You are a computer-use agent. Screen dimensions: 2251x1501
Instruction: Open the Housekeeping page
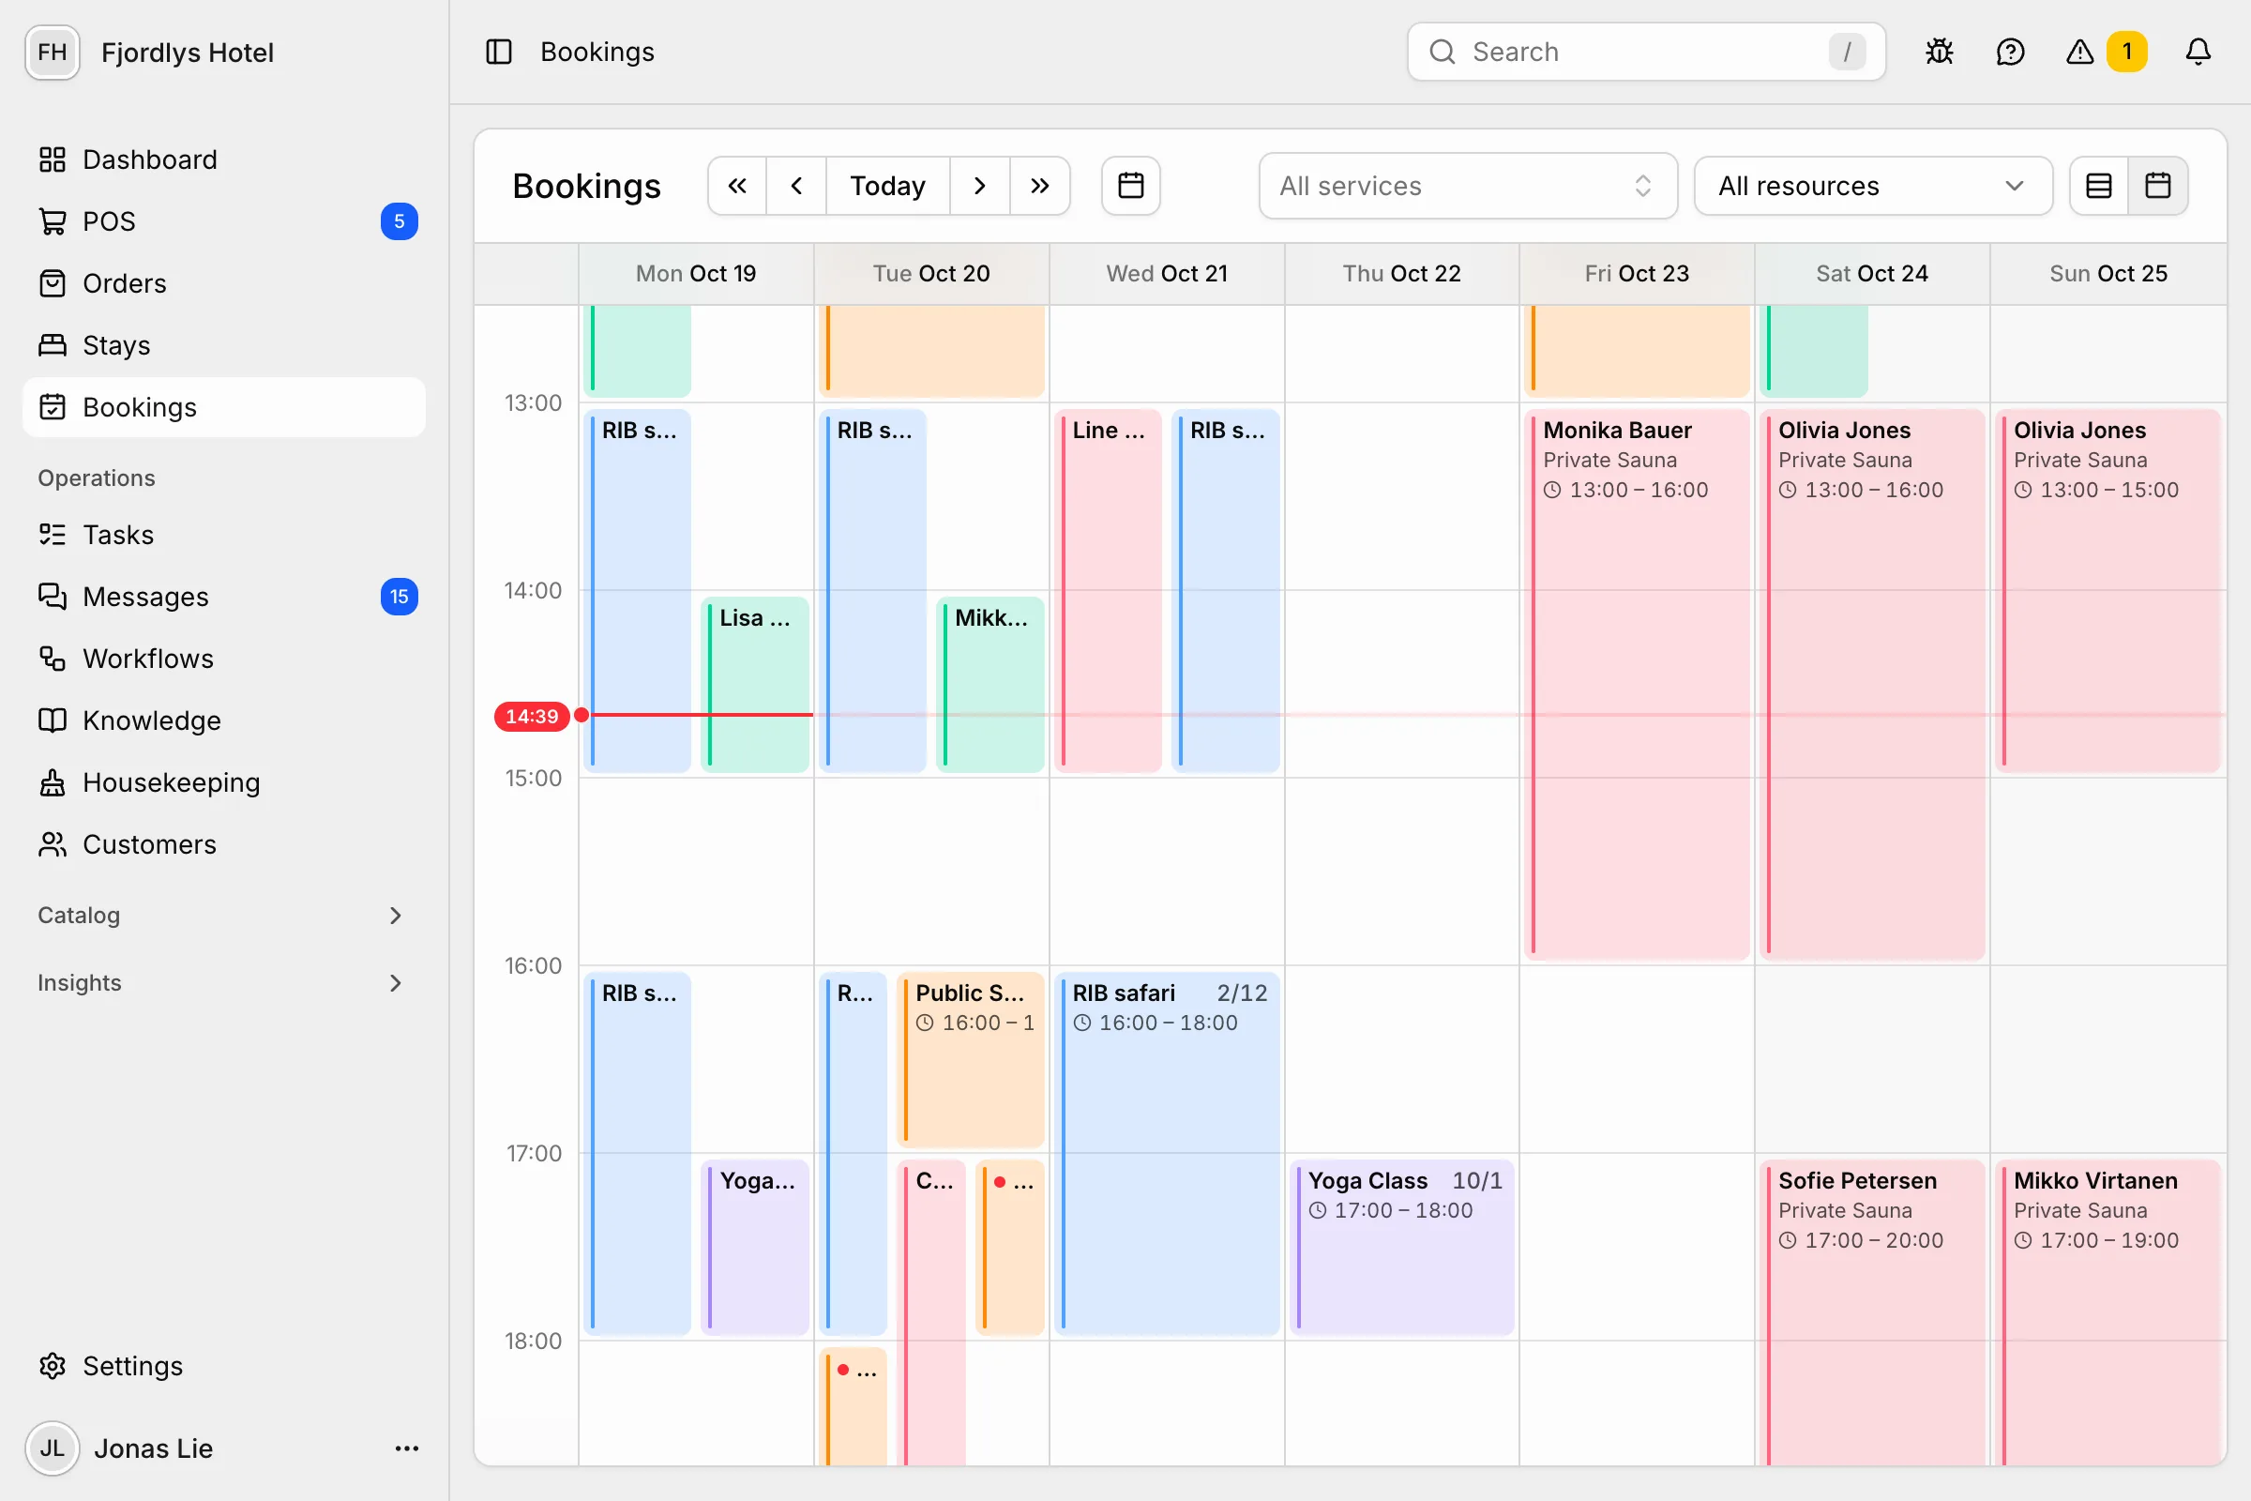tap(224, 783)
